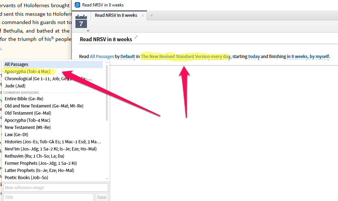Change the starting today date
Screen dimensions: 338x201
coord(254,56)
